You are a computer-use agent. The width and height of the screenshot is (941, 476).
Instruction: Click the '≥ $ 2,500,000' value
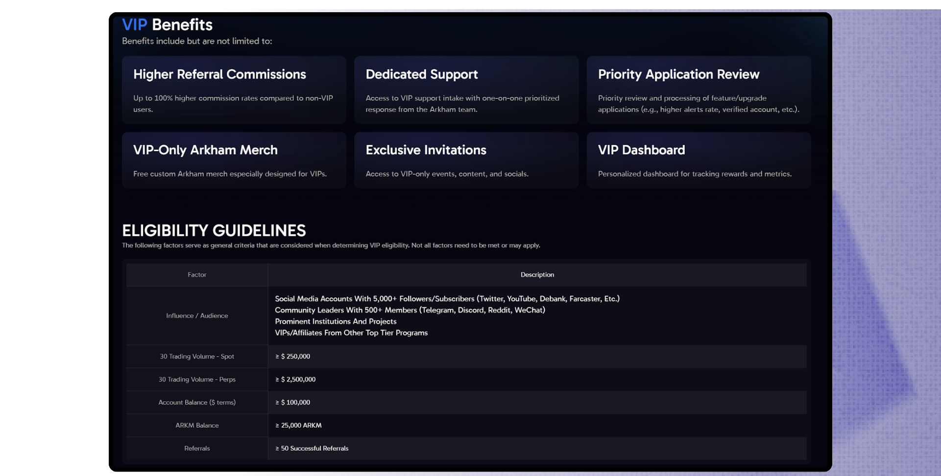pos(295,380)
